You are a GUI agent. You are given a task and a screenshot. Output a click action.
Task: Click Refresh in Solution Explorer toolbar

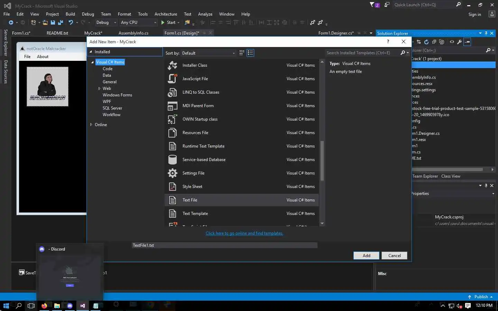(x=426, y=42)
